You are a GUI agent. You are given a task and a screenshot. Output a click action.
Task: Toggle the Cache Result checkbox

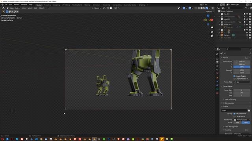tap(234, 117)
